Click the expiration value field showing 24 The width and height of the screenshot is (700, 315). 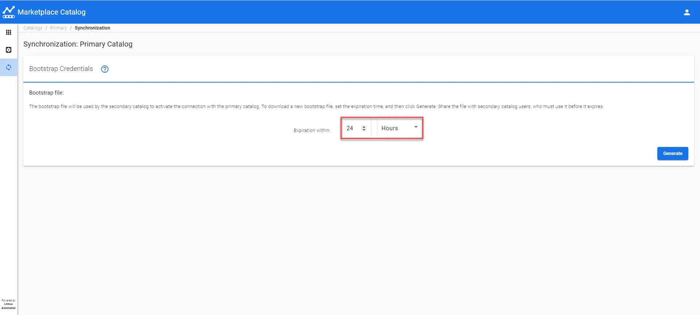coord(356,128)
